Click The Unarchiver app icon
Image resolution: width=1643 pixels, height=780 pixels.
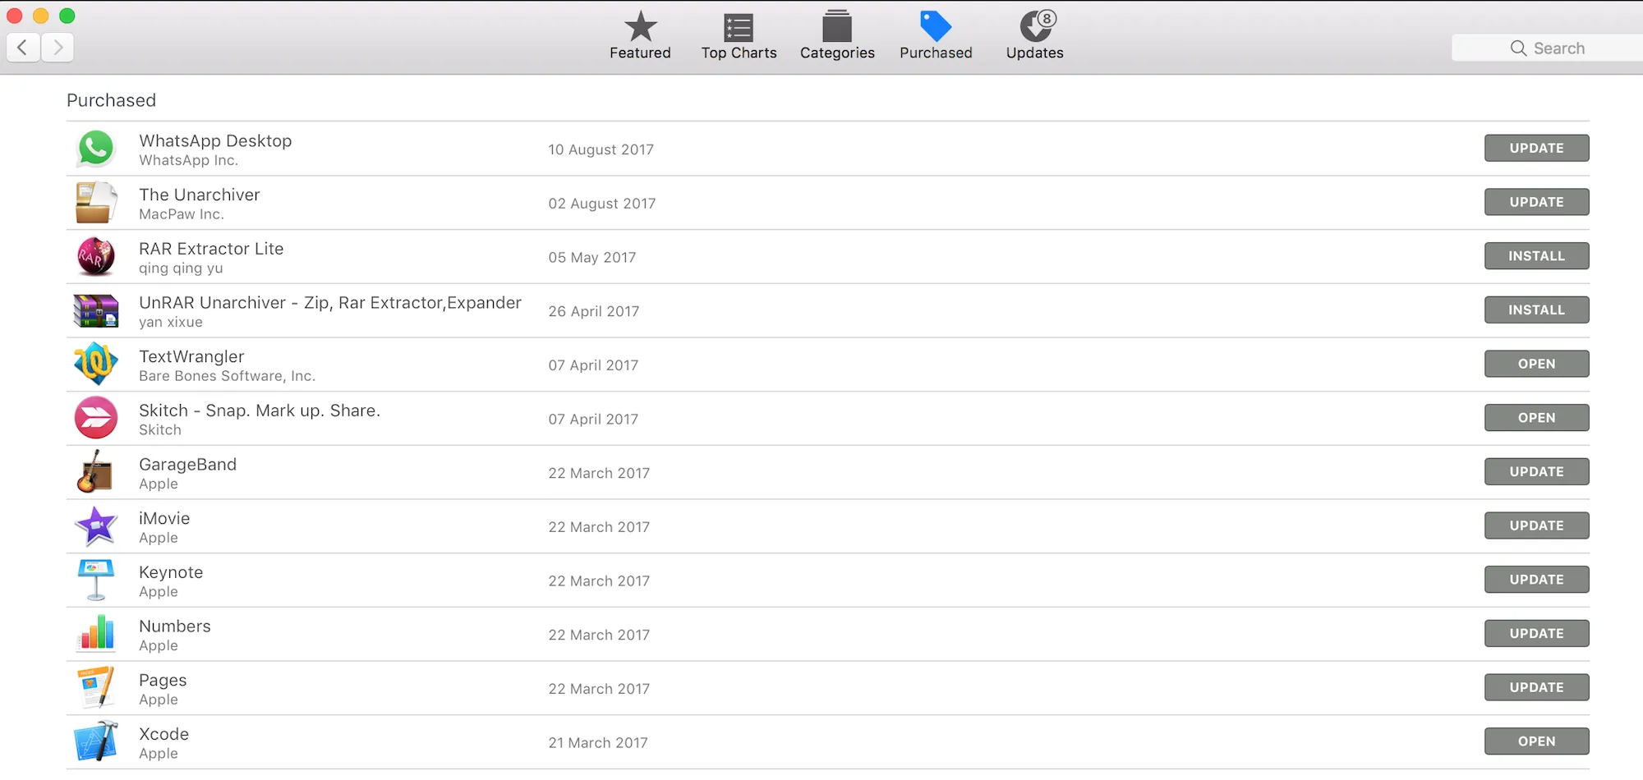(x=96, y=203)
